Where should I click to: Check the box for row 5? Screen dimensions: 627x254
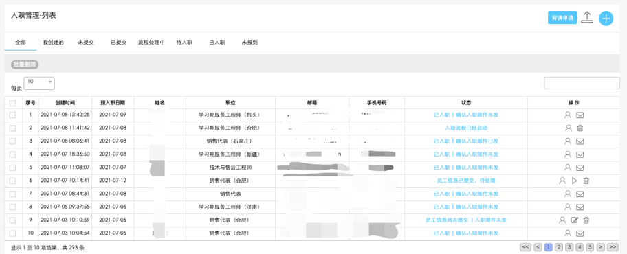(13, 168)
